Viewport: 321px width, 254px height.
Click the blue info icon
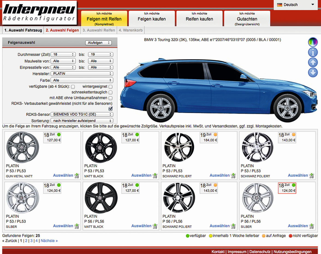pos(313,52)
